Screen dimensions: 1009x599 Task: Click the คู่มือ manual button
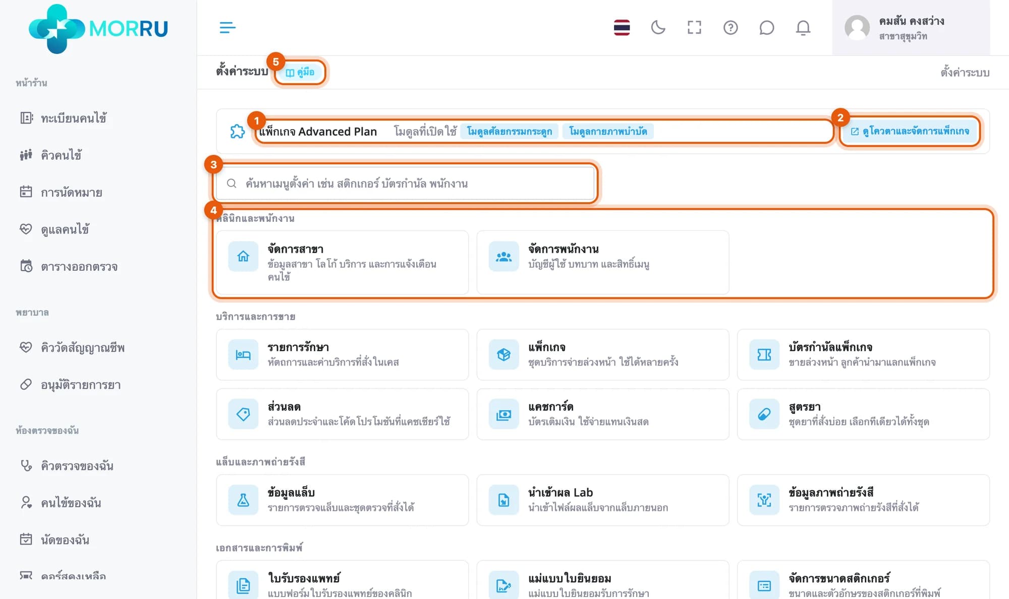pyautogui.click(x=300, y=72)
